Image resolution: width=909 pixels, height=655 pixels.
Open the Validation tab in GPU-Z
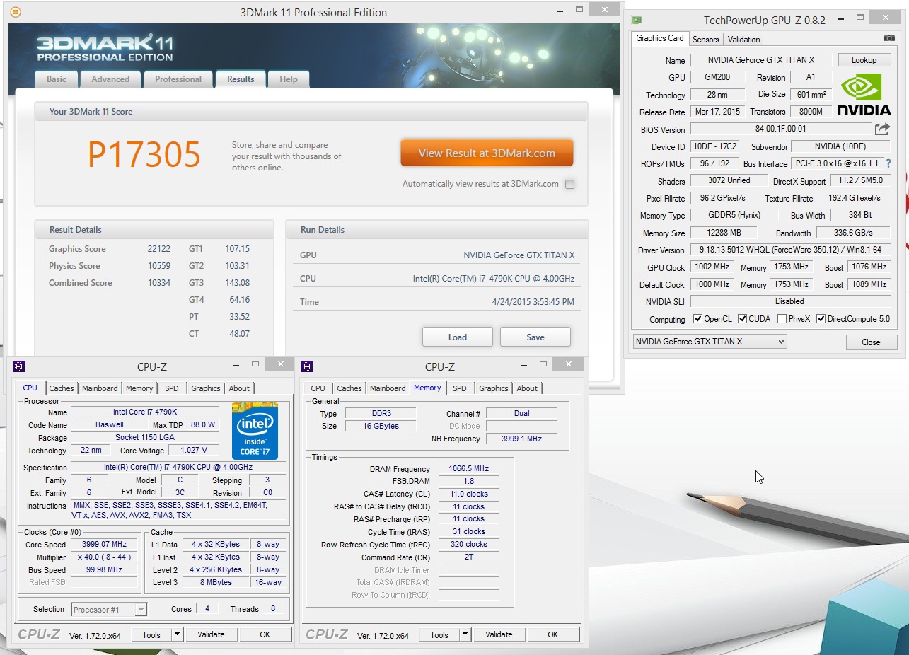click(743, 40)
